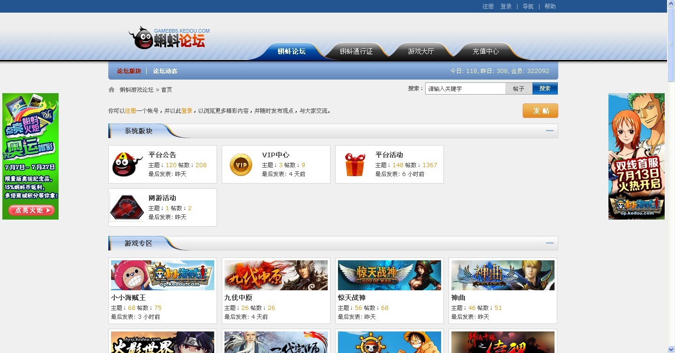This screenshot has height=353, width=675.
Task: Click 最后发表: 3 小时前 under 小小海贼王
Action: pyautogui.click(x=135, y=317)
